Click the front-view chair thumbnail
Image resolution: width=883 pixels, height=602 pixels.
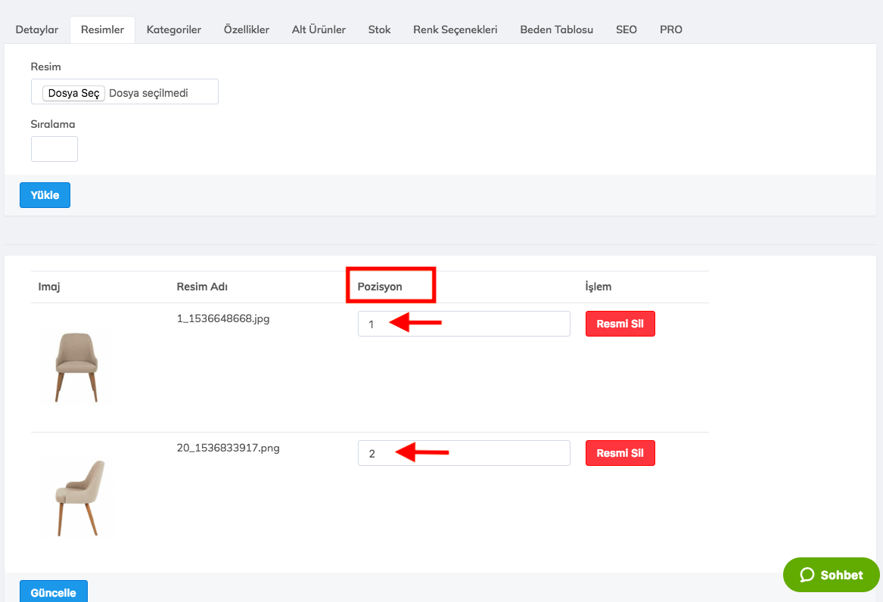coord(76,367)
